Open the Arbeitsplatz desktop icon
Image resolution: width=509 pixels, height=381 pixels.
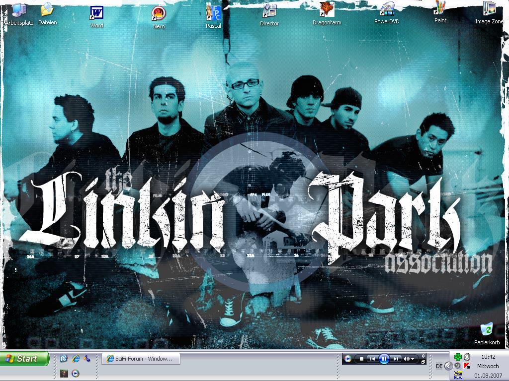pyautogui.click(x=19, y=10)
